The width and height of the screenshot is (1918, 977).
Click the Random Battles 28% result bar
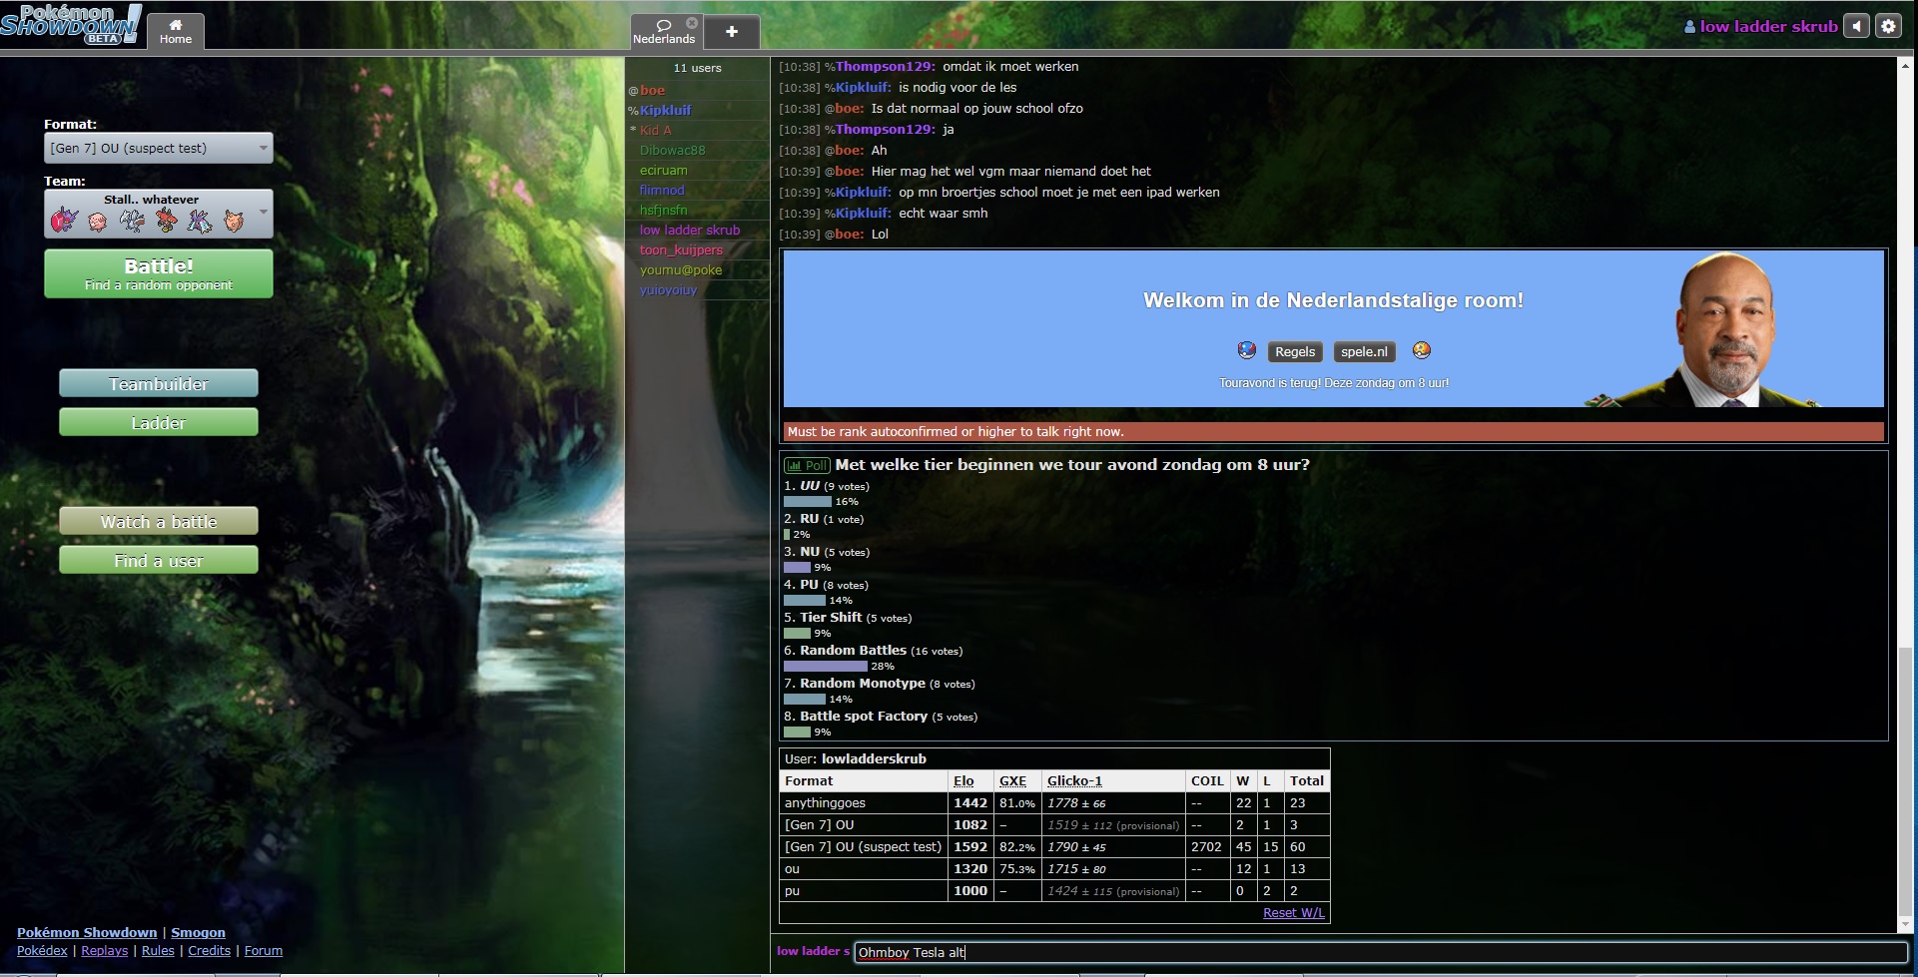click(826, 666)
